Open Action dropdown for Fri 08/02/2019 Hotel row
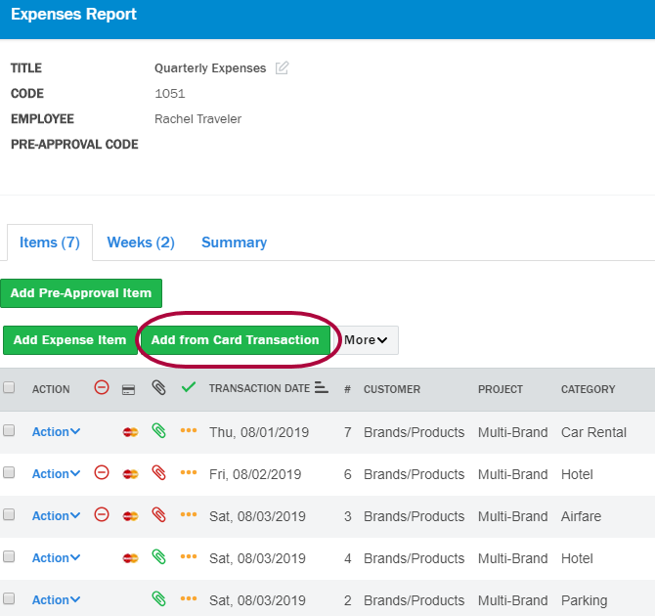 (x=56, y=474)
